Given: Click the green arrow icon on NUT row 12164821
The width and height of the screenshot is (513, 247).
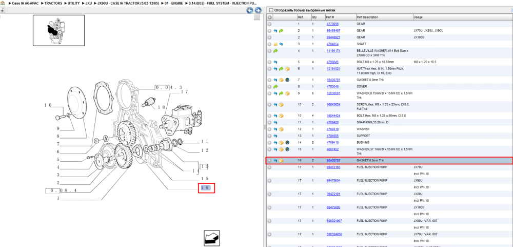Looking at the screenshot, I should click(281, 69).
